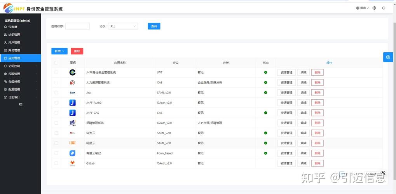Open the blue floating settings gear tab
The image size is (396, 194).
click(388, 57)
